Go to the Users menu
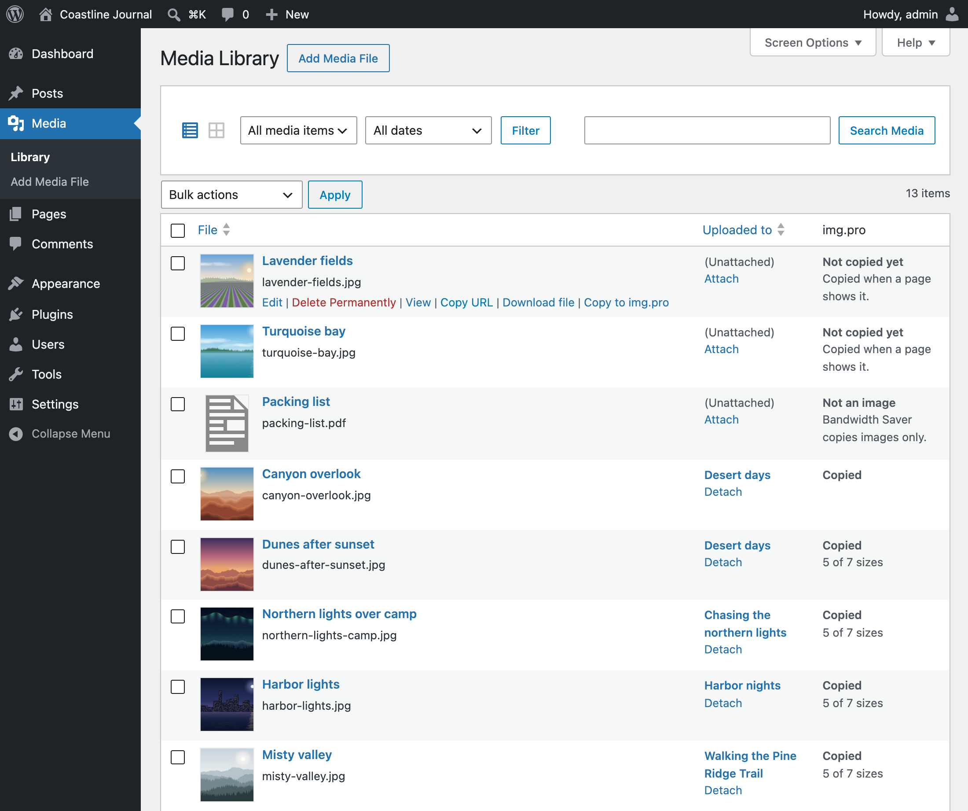Screen dimensions: 968x811 [70, 344]
